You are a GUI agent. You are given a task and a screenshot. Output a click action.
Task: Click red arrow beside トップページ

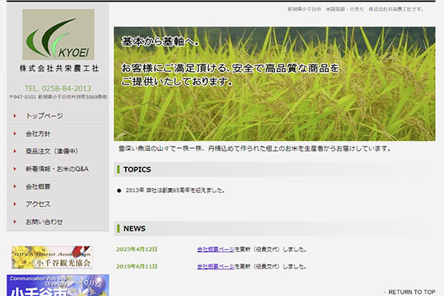pyautogui.click(x=15, y=116)
